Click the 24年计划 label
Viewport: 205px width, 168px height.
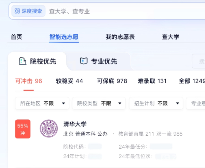click(x=75, y=156)
